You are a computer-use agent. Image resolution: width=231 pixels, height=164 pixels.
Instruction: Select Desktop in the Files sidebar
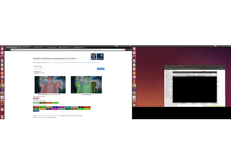pyautogui.click(x=169, y=76)
